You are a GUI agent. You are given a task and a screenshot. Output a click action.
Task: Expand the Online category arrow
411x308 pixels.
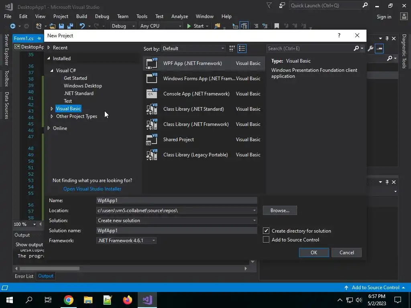click(49, 128)
